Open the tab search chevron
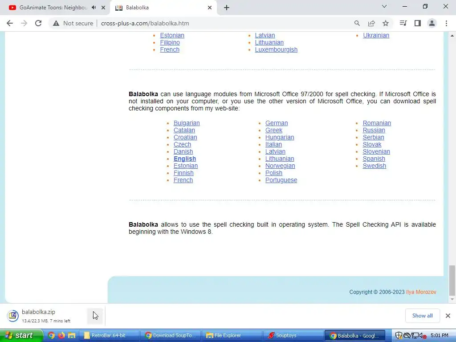 pos(384,6)
